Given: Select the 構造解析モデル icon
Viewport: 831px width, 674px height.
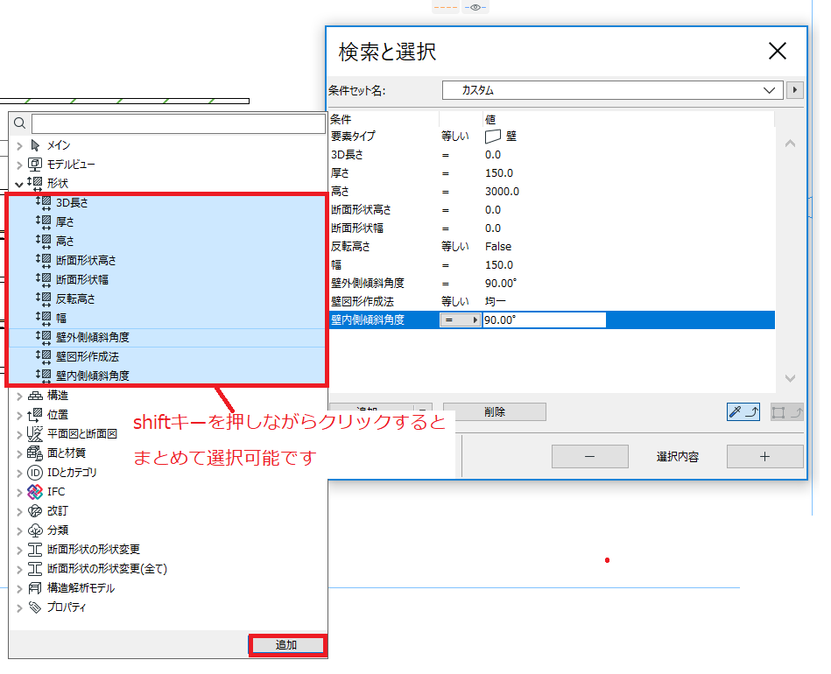Looking at the screenshot, I should point(35,588).
